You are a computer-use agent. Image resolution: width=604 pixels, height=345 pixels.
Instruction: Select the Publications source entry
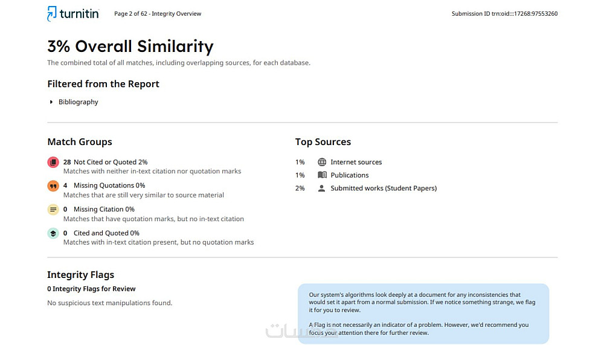click(349, 175)
